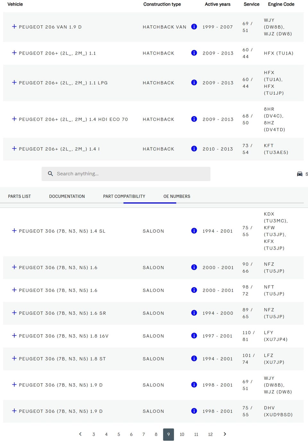Click info icon on 306 1.6 NFT 98/72 row

(x=194, y=290)
